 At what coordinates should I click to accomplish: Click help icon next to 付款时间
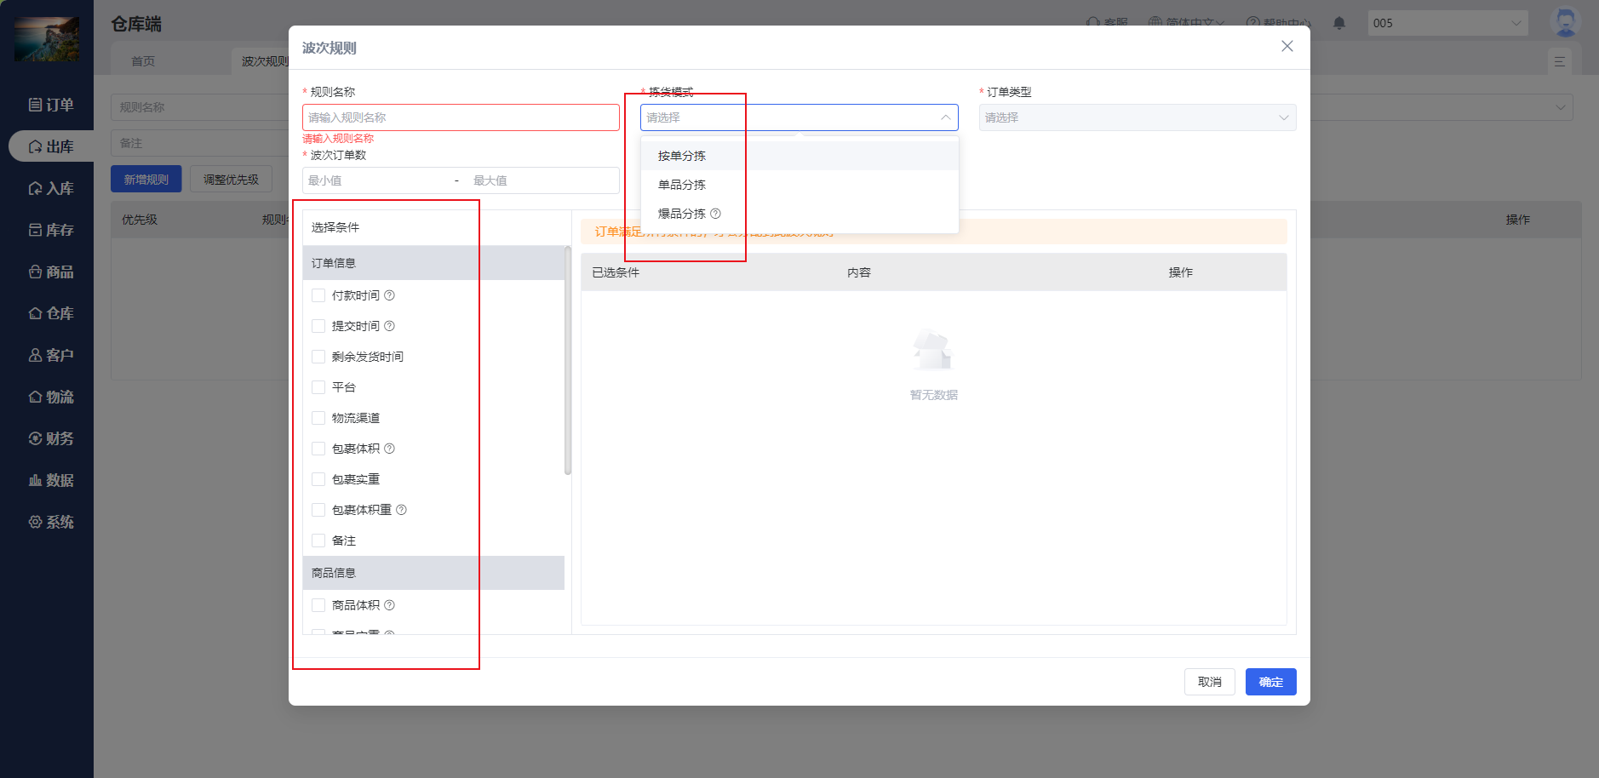point(389,295)
